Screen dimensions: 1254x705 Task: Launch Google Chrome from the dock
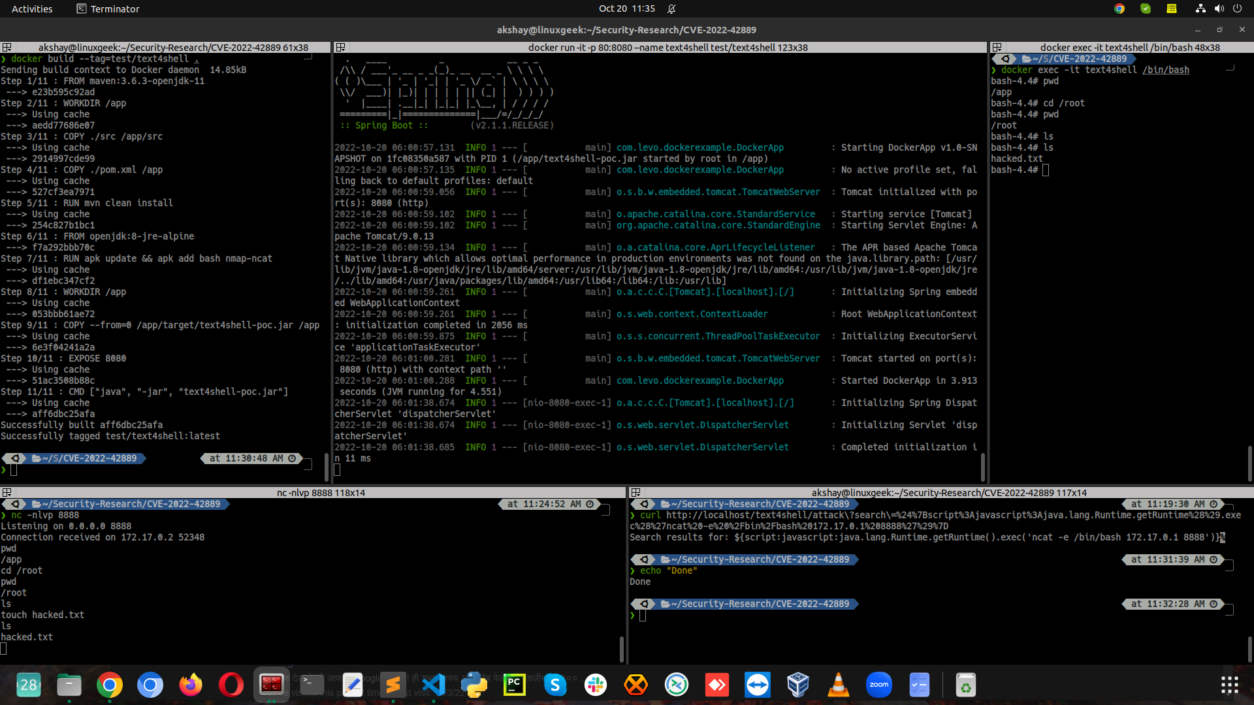tap(110, 685)
